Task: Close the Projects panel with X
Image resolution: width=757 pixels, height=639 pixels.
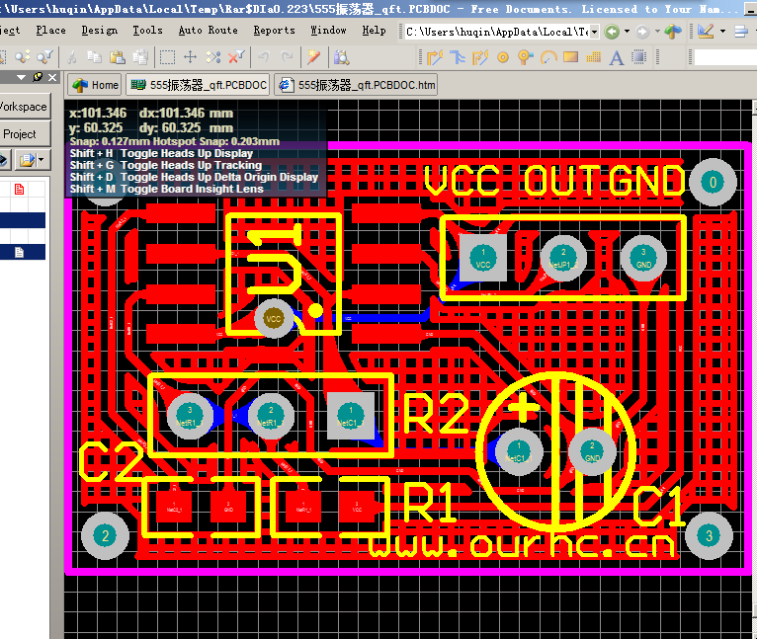Action: coord(52,77)
